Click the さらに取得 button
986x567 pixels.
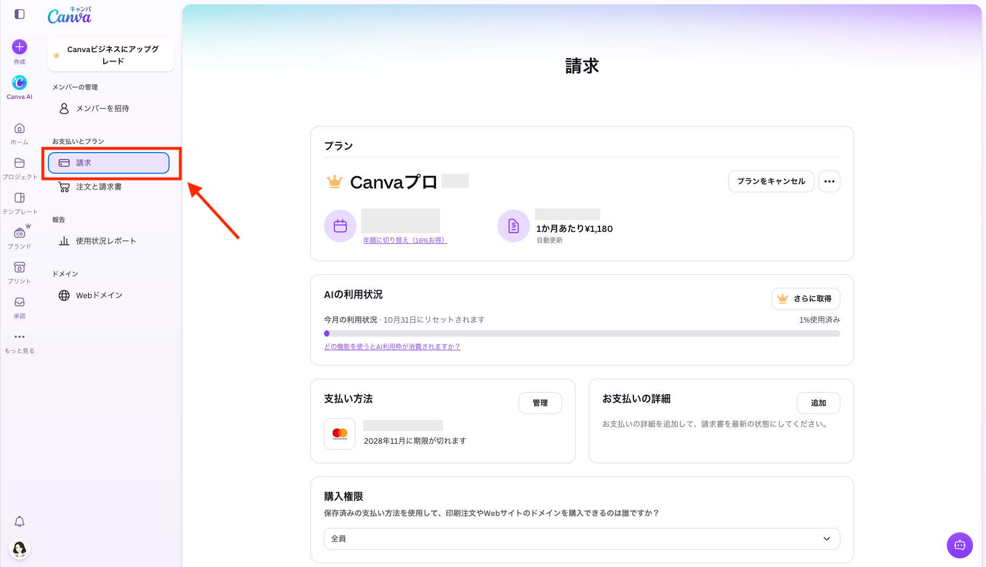click(806, 299)
